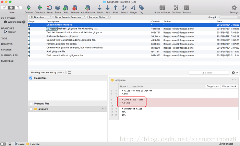The image size is (240, 146).
Task: Open Pending files sorted by path dropdown
Action: coord(48,73)
